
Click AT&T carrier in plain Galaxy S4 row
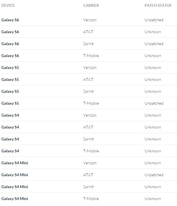click(x=88, y=127)
